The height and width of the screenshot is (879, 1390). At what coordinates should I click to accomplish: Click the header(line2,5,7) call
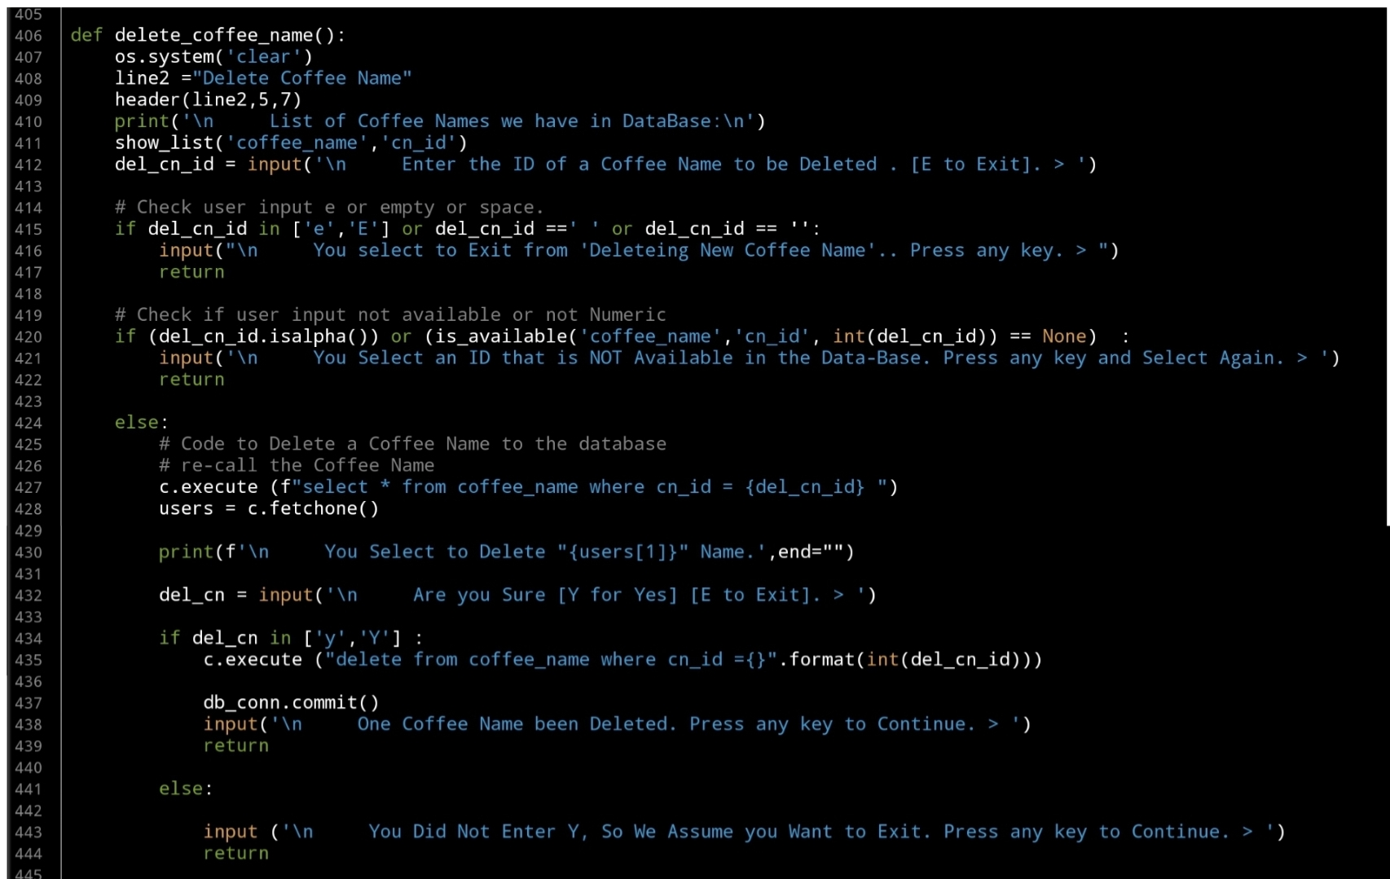click(208, 100)
